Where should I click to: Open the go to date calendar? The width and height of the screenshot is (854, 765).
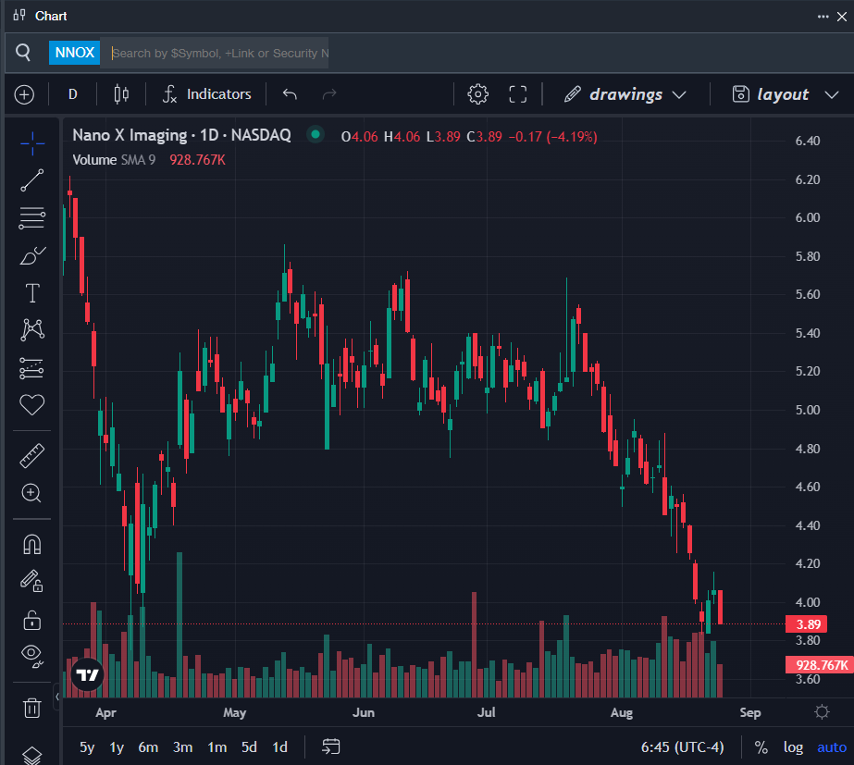(x=331, y=746)
